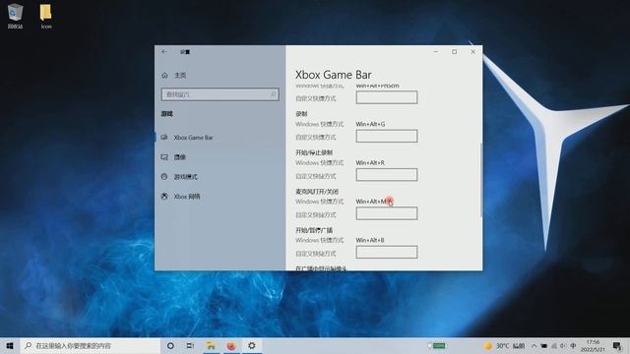Select the Recycle Bin desktop icon
The width and height of the screenshot is (630, 354).
[16, 16]
